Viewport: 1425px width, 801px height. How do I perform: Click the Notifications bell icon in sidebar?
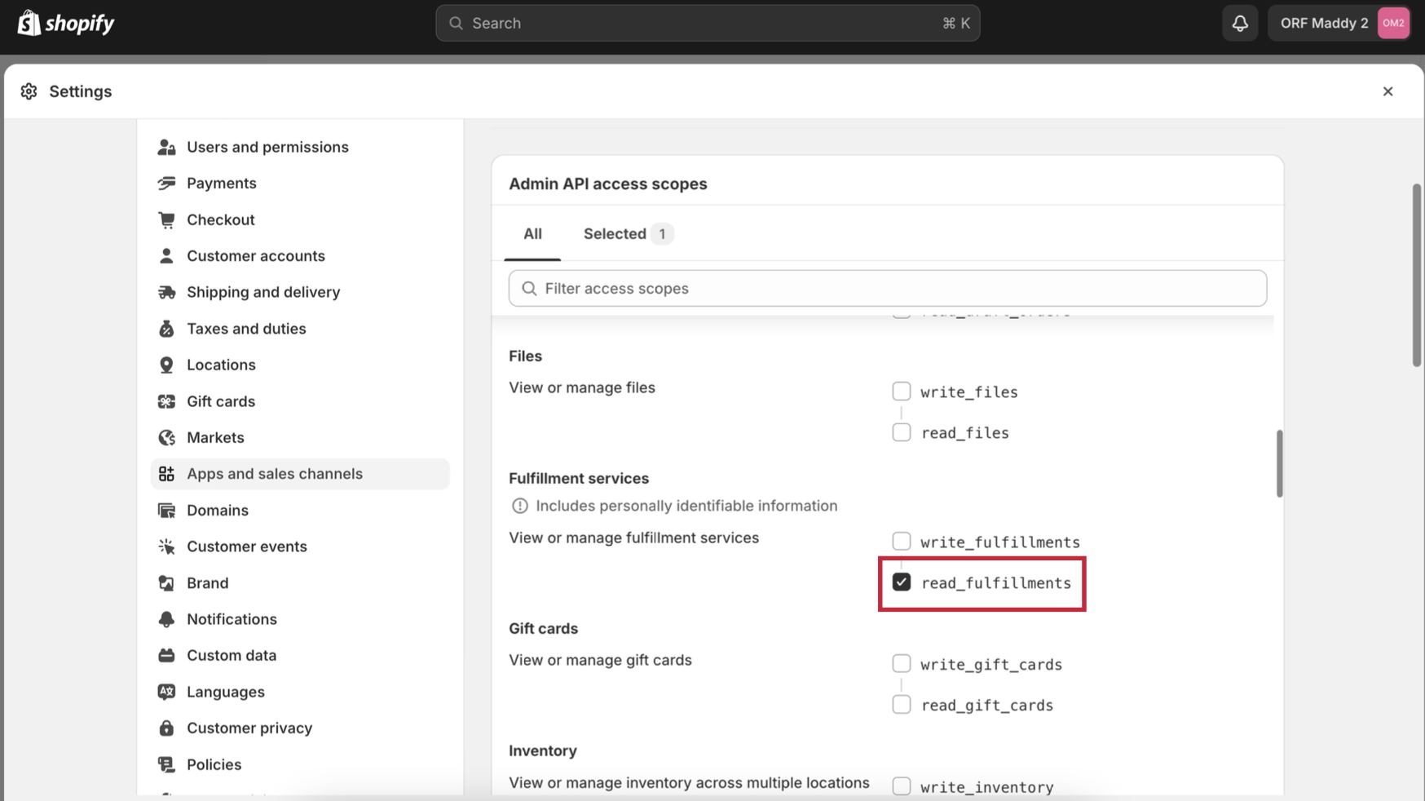click(x=166, y=619)
